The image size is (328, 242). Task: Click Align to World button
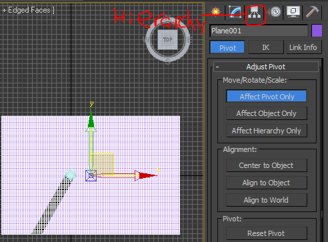pos(267,200)
